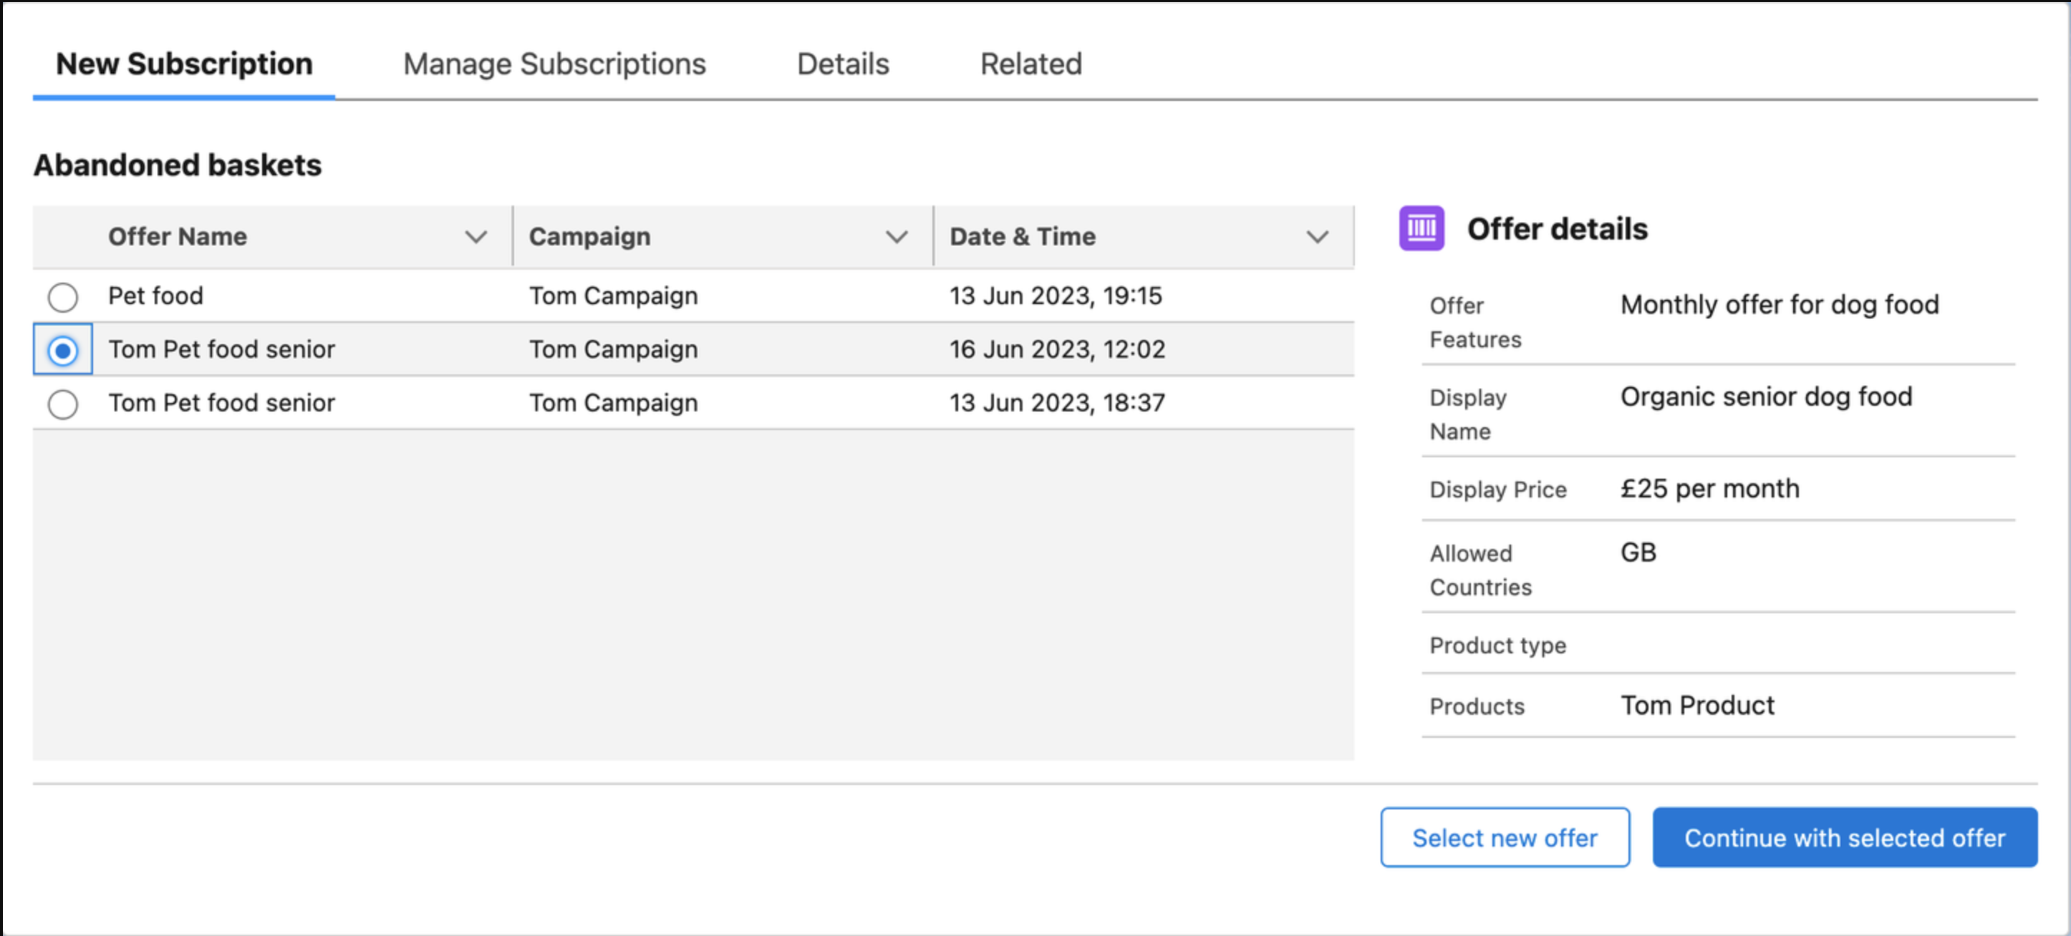
Task: Click the Date & Time header label
Action: point(1022,237)
